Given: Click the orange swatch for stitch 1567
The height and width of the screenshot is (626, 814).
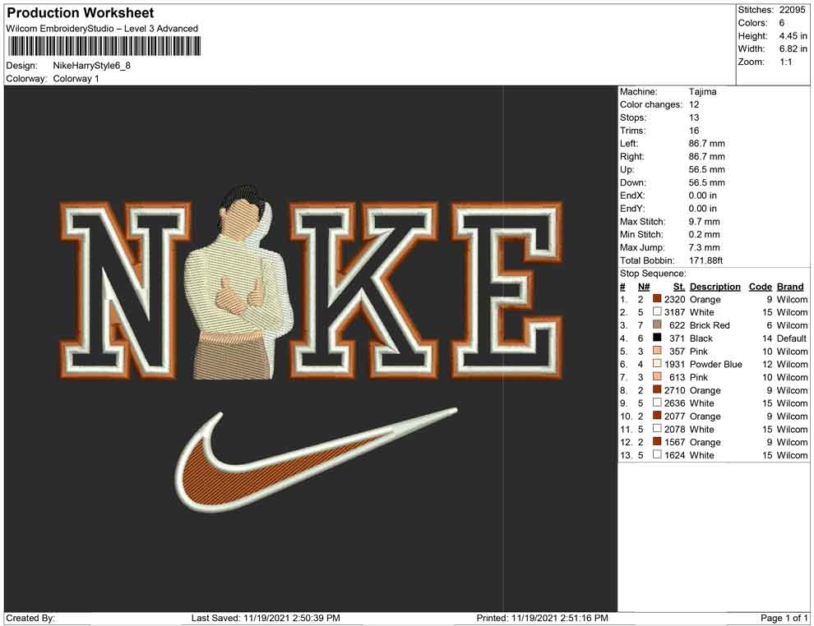Looking at the screenshot, I should pos(657,441).
